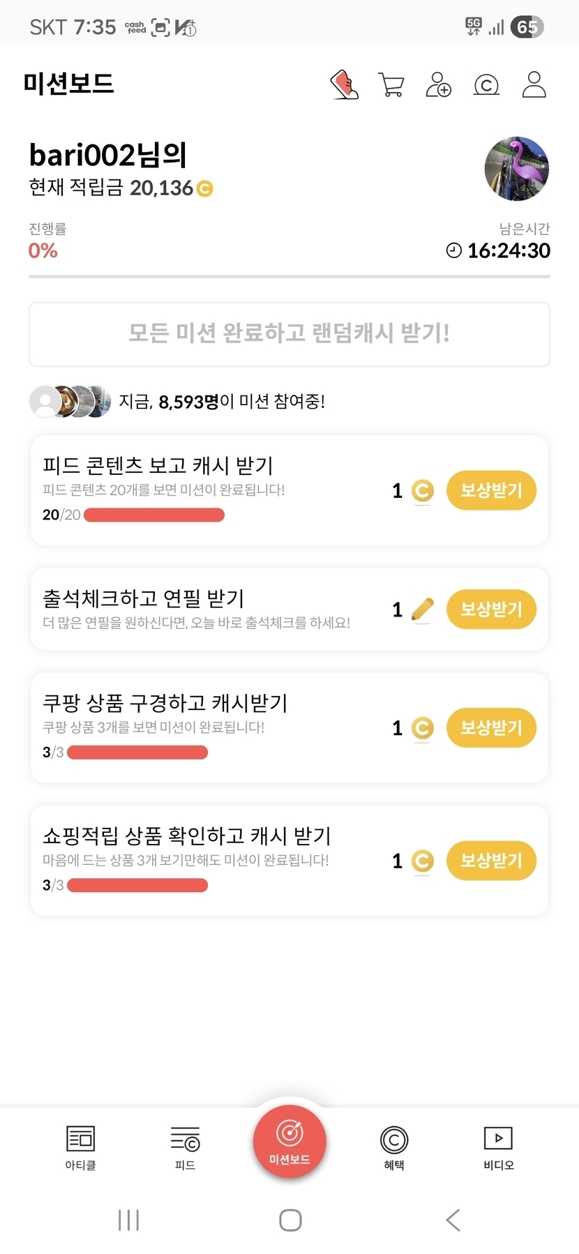Claim pencil reward for 출석체크 mission

[x=491, y=609]
